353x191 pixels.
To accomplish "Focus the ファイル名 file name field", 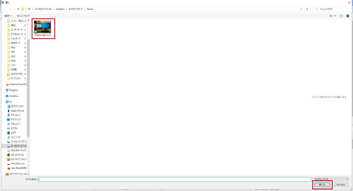I will tap(175, 179).
